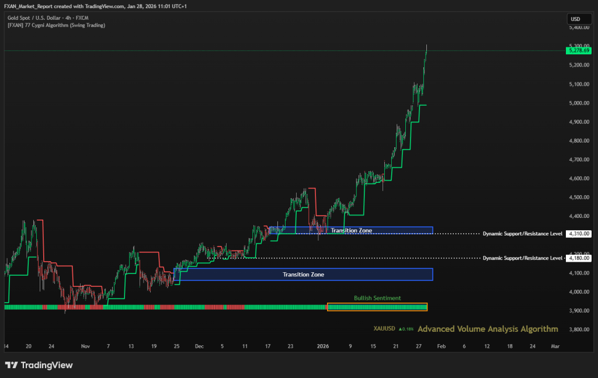
Task: Open the USD currency selector
Action: point(575,19)
